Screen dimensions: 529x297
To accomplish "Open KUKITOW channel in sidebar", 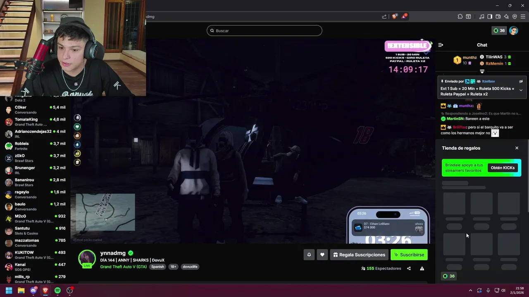I will [x=35, y=255].
